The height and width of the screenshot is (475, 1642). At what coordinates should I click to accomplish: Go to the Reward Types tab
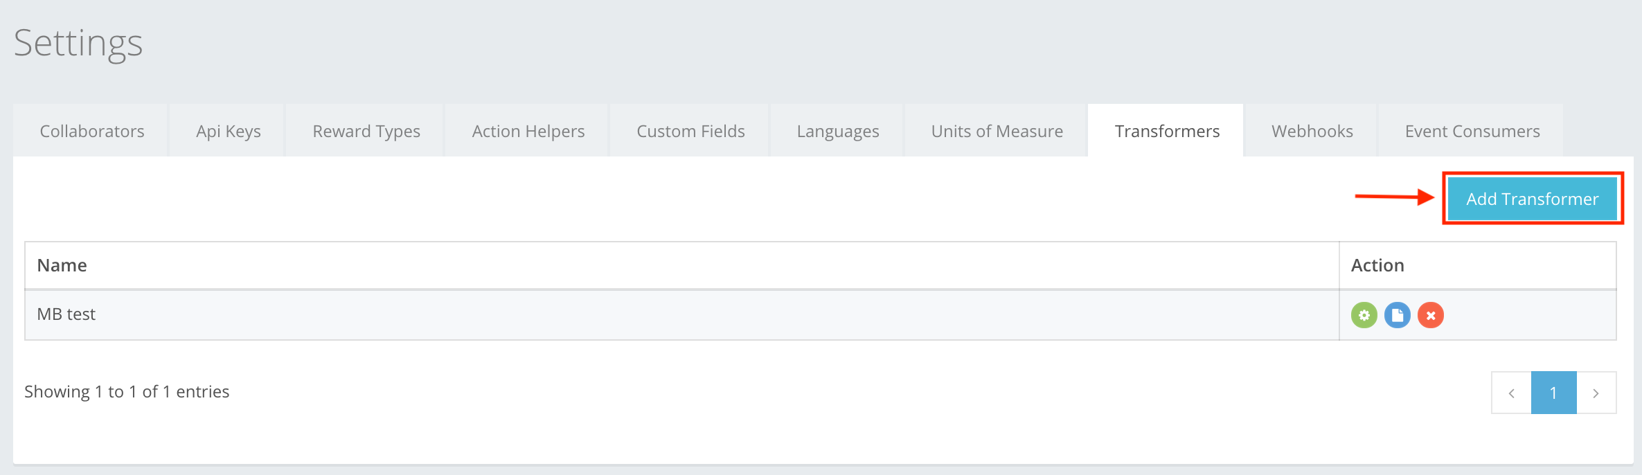point(366,131)
